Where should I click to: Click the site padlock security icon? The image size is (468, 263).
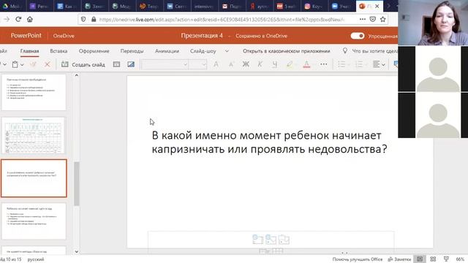click(94, 20)
